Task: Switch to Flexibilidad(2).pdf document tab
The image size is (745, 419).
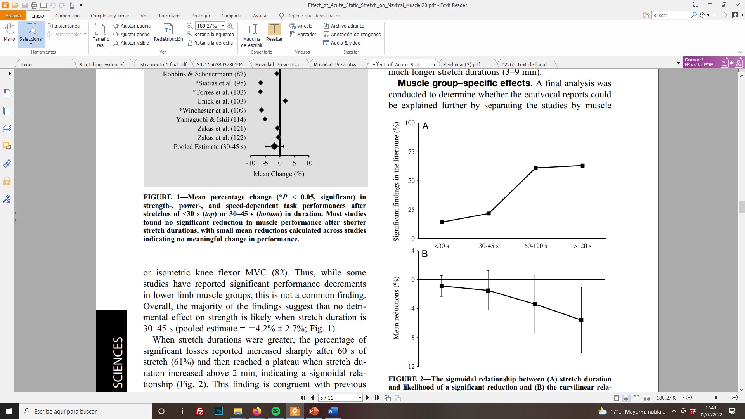Action: point(461,64)
